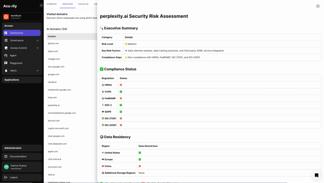Click the Governance clipboard icon

(6, 40)
